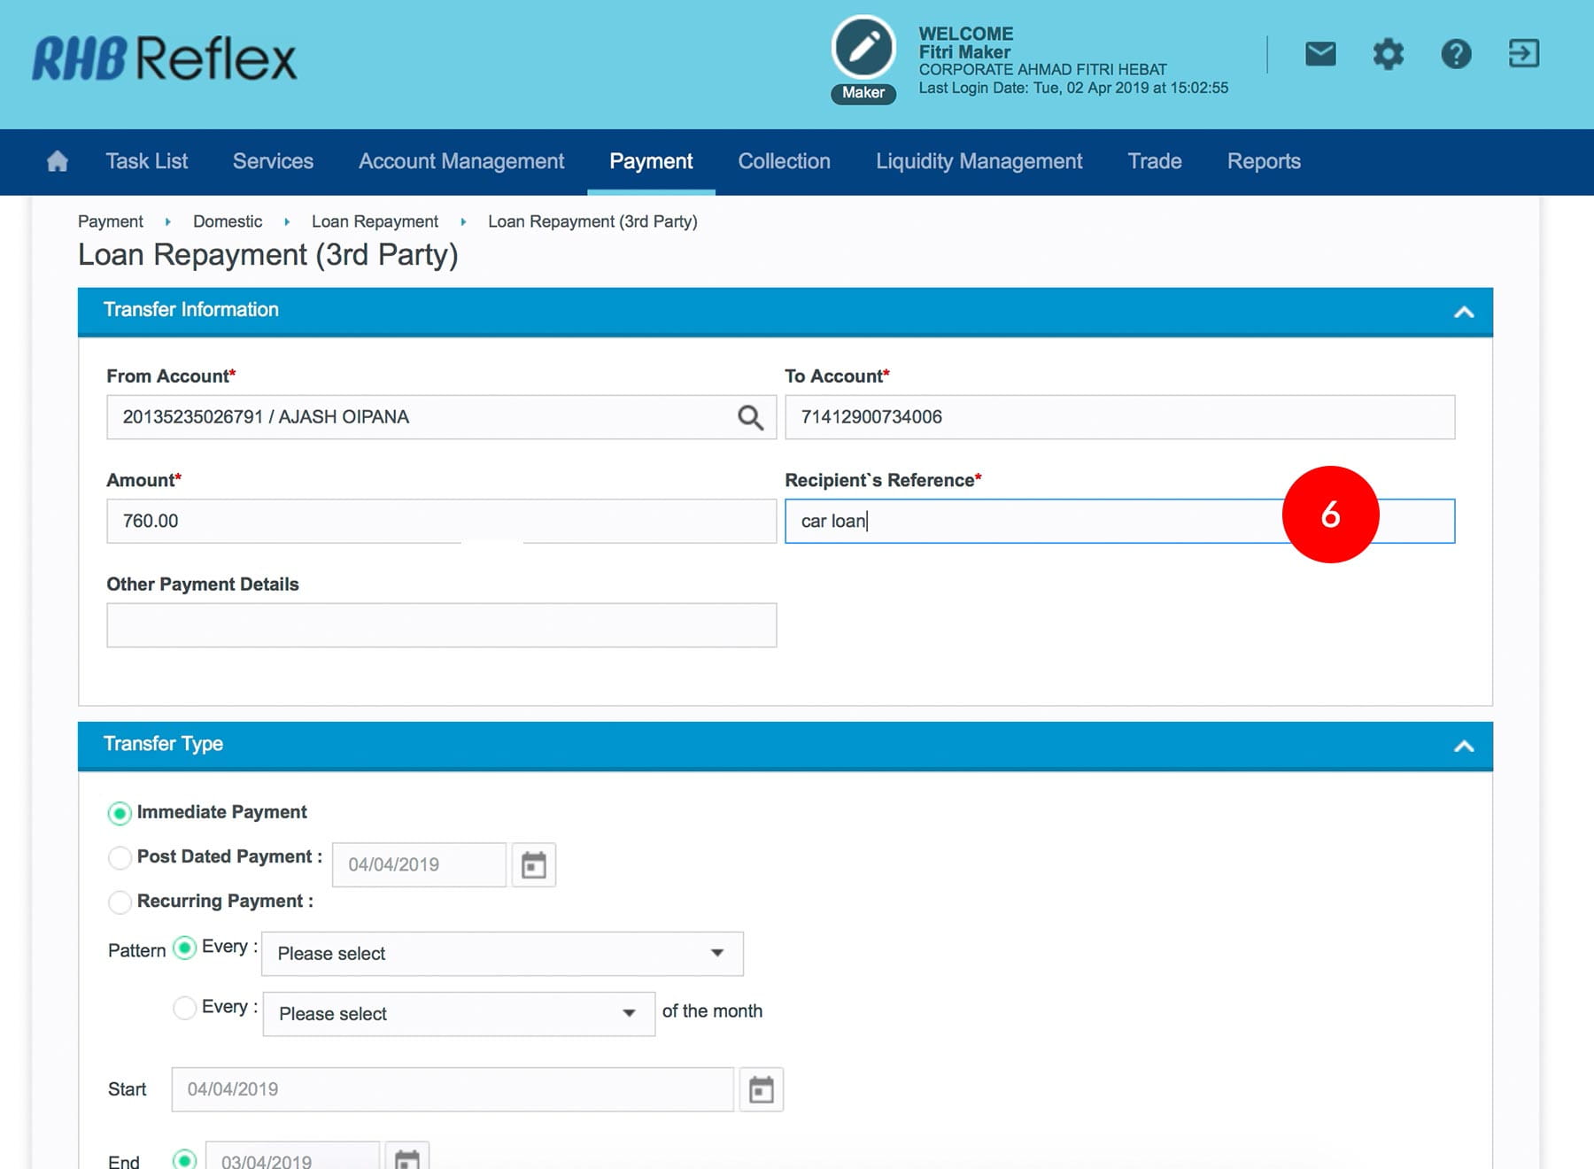Click the From Account search magnifier icon
The height and width of the screenshot is (1169, 1594).
coord(750,417)
